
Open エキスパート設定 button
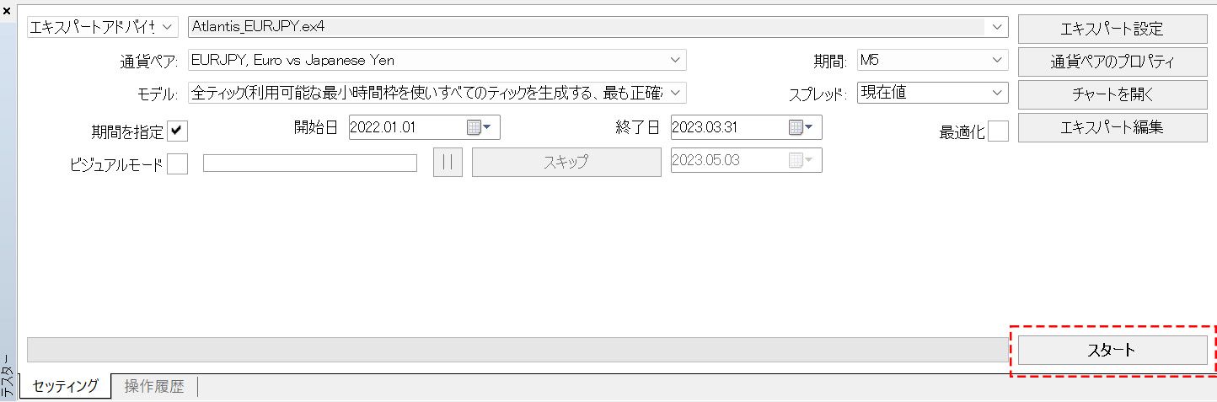tap(1112, 29)
